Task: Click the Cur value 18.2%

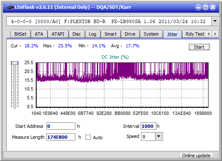Action: coord(32,46)
